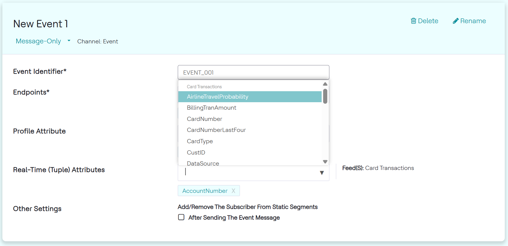
Task: Click the attribute list scrollbar thumb
Action: coord(325,96)
